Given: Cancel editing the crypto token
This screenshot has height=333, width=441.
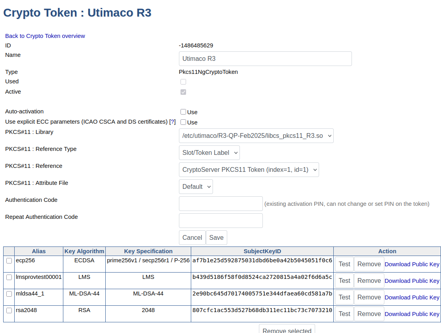Looking at the screenshot, I should [x=192, y=237].
